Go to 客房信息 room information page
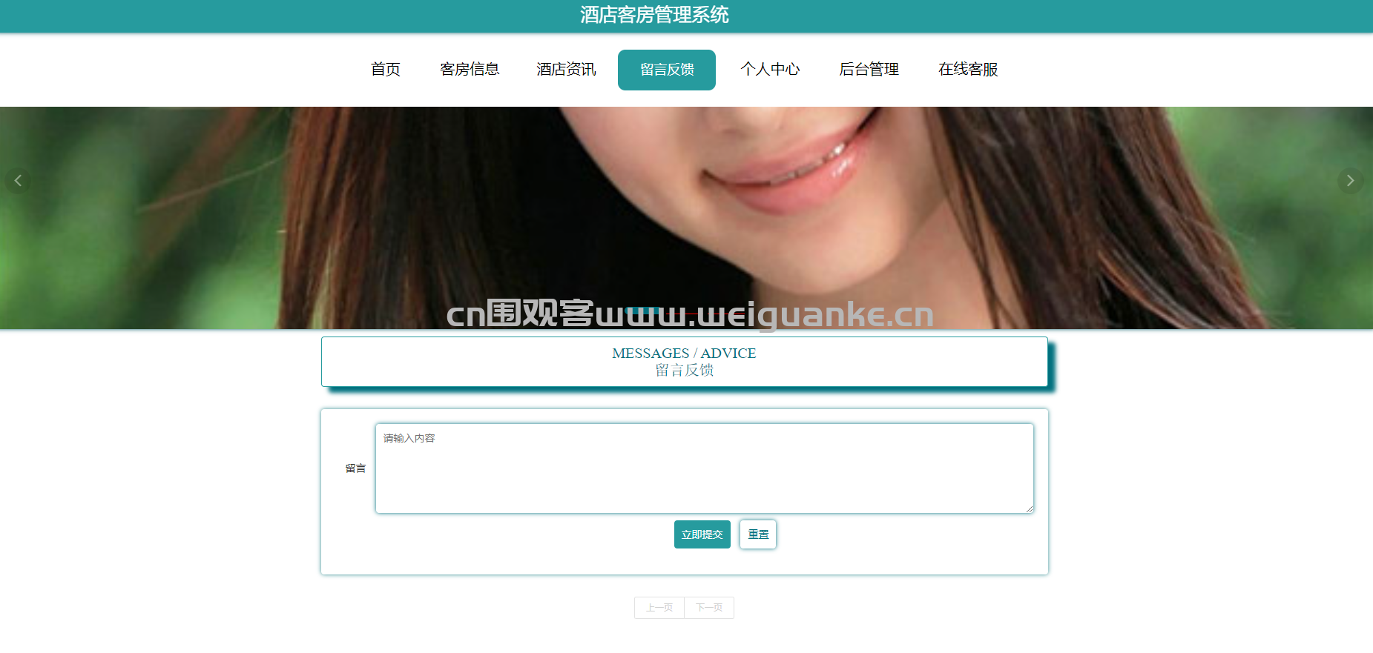 point(469,70)
